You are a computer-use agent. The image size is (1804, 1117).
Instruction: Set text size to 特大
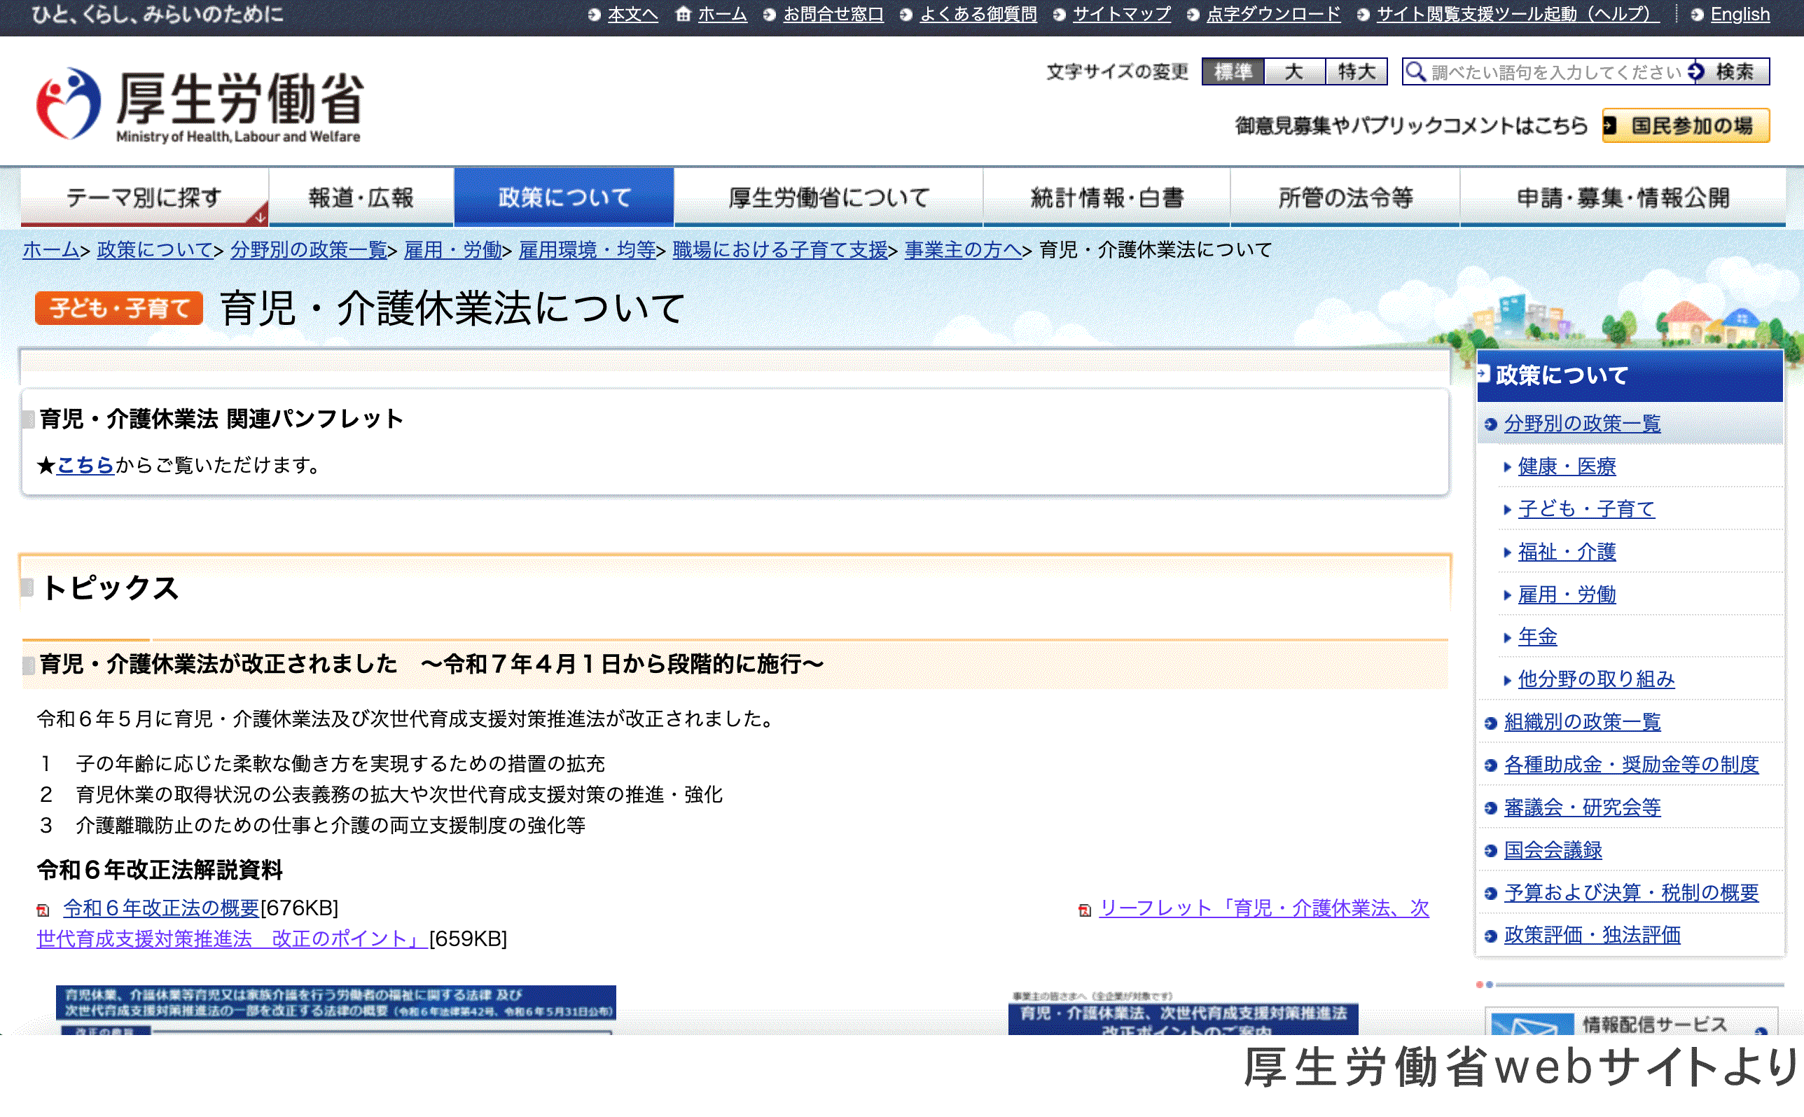click(x=1357, y=71)
